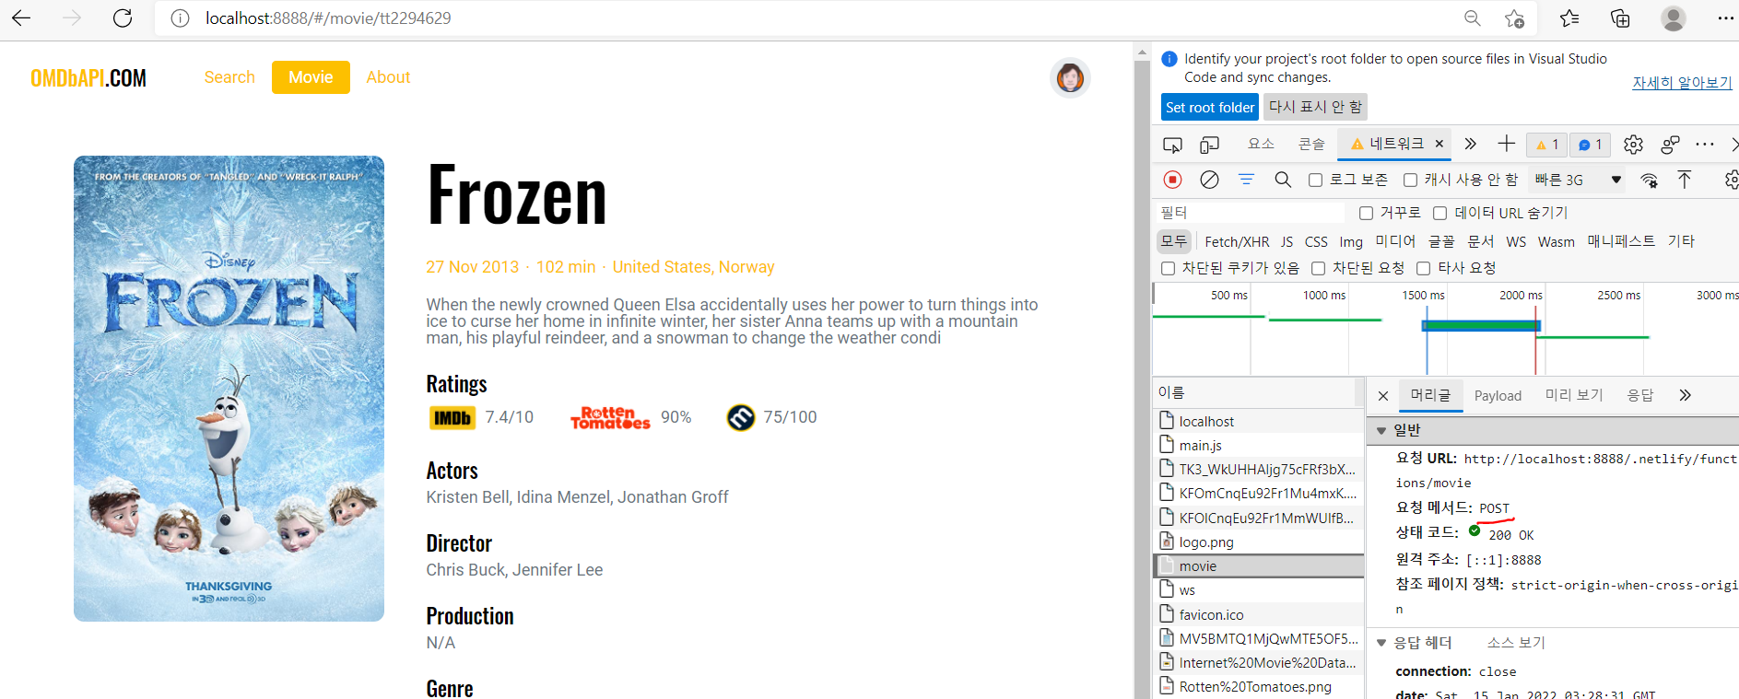Switch to the 콘솔 tab

(1311, 144)
